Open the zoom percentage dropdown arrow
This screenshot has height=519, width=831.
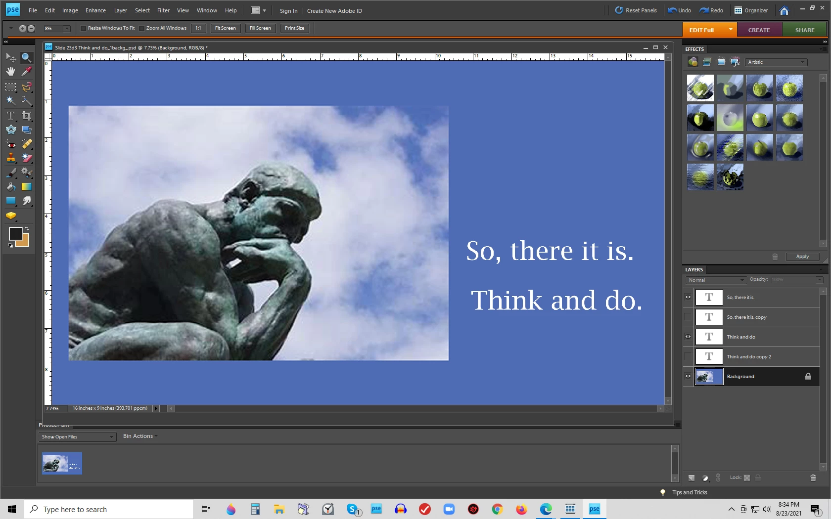(x=67, y=29)
